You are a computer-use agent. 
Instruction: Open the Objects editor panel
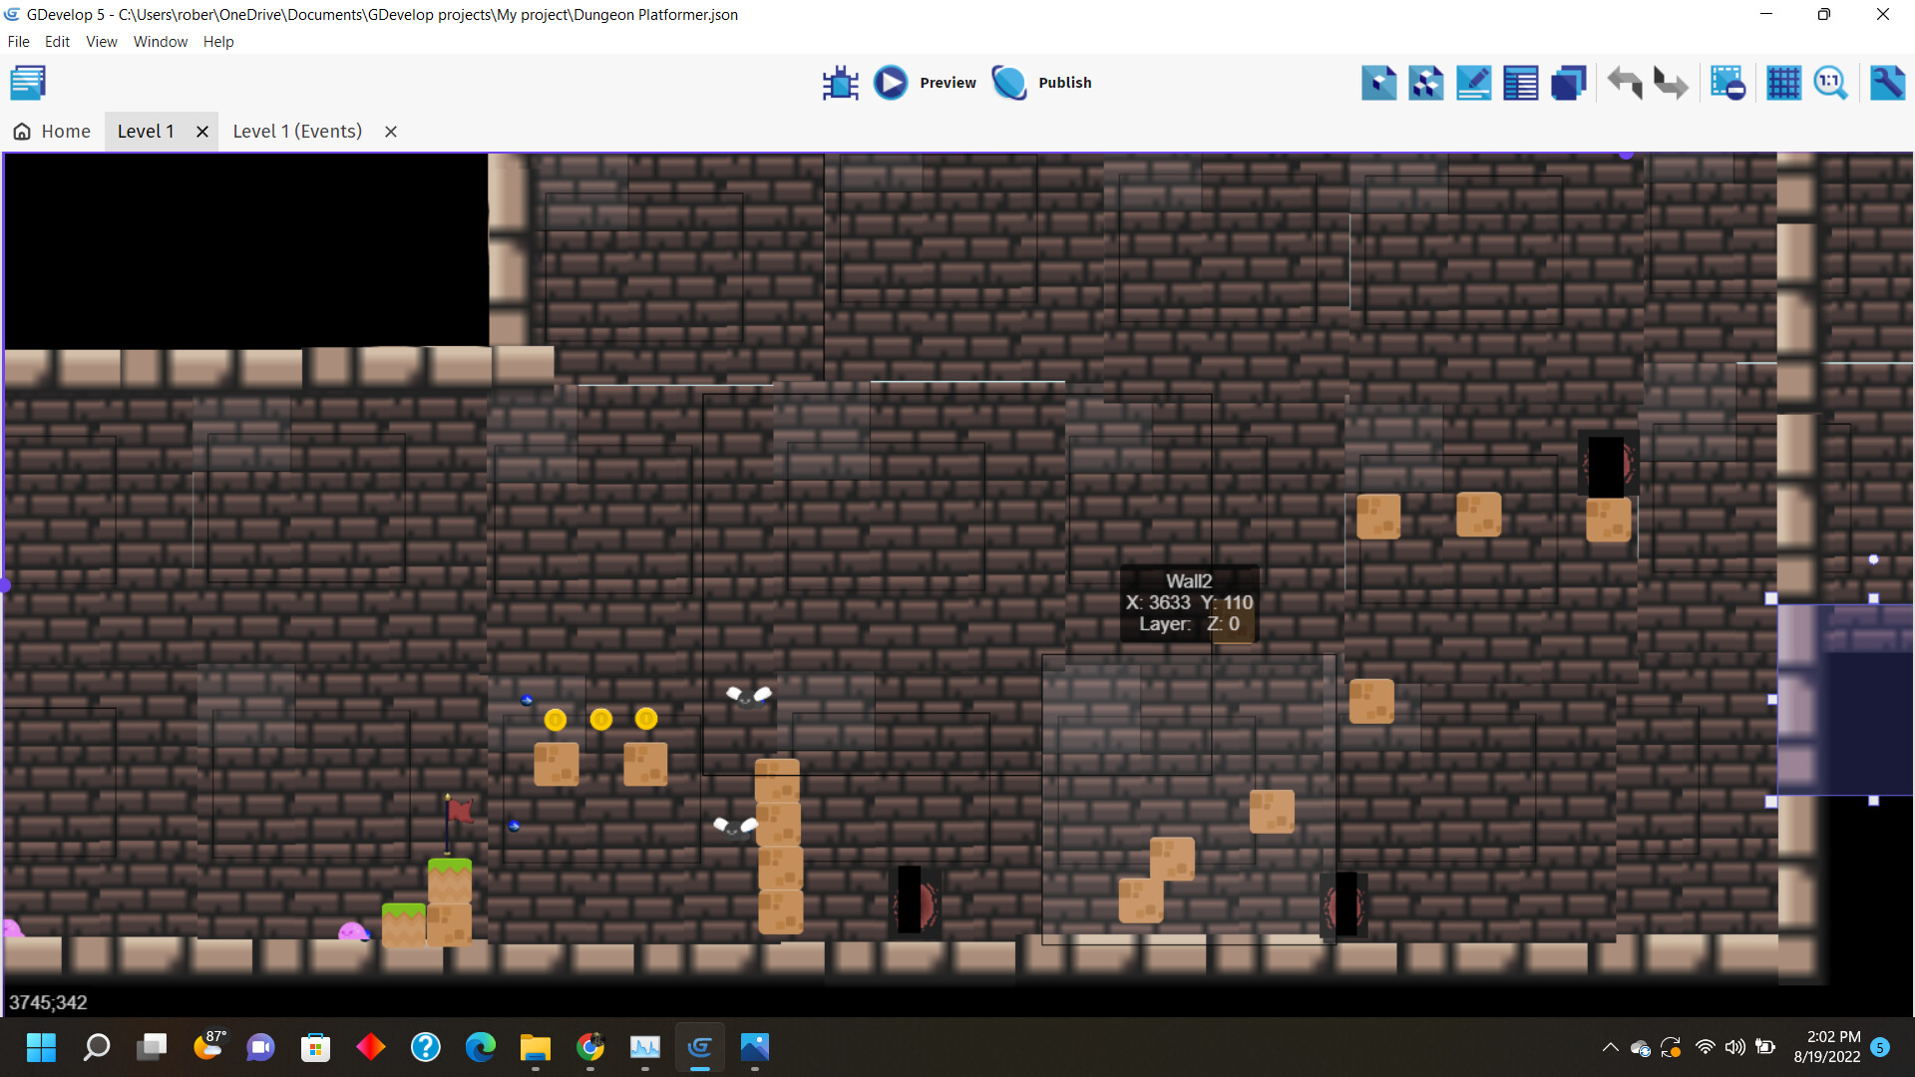point(1379,82)
